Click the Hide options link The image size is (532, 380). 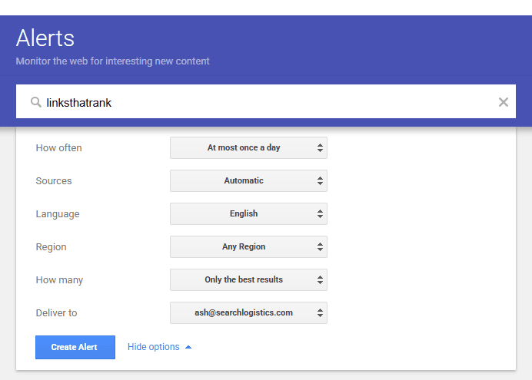(x=153, y=347)
